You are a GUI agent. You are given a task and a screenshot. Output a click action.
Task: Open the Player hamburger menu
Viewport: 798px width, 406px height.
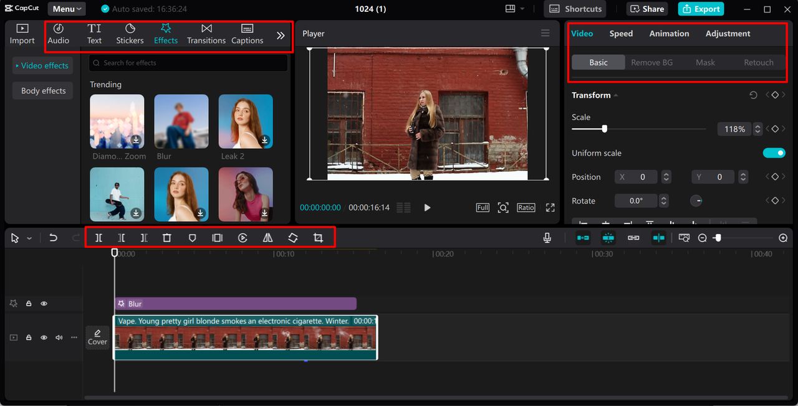[x=546, y=33]
